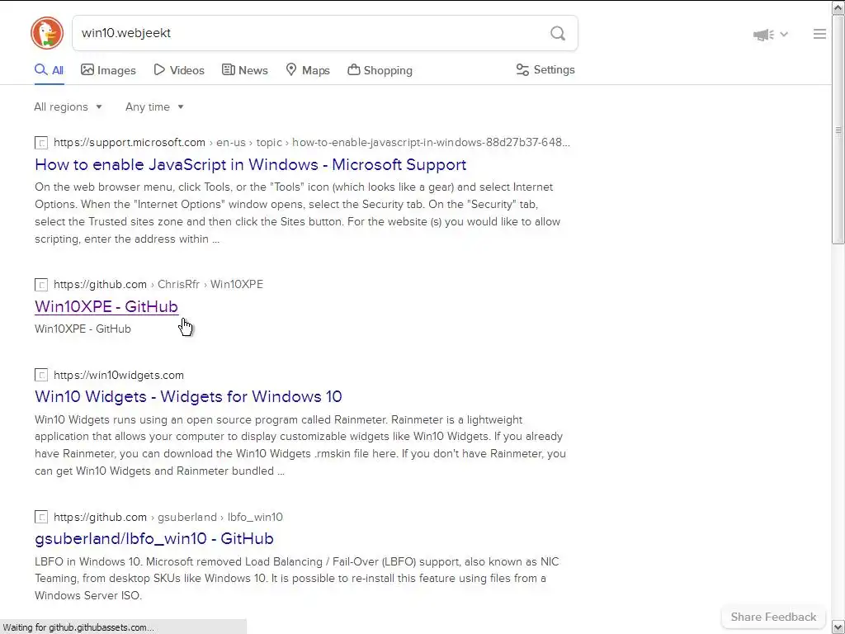The width and height of the screenshot is (845, 634).
Task: Open Win10 Widgets - Widgets for Windows 10
Action: [188, 396]
